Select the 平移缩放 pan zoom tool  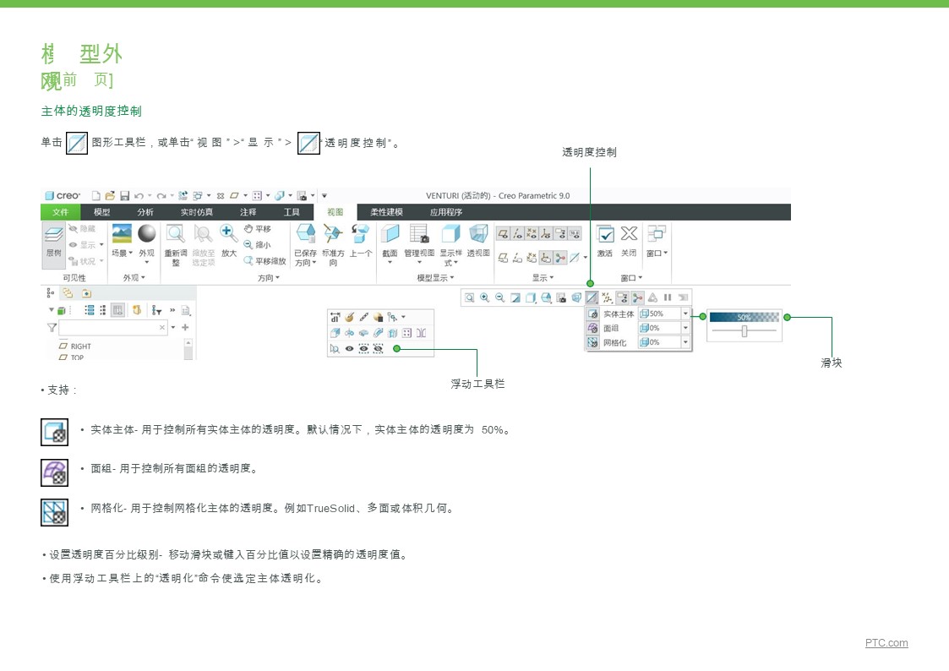tap(265, 261)
